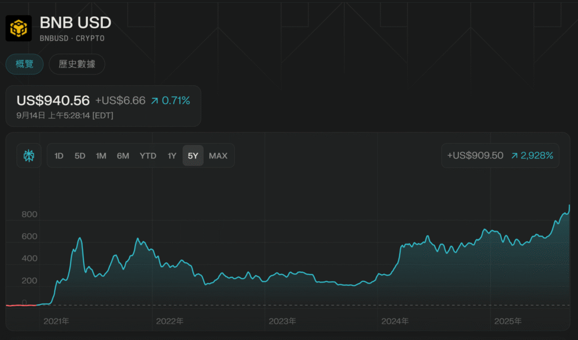Click the +US$6.66 daily change
The height and width of the screenshot is (340, 578).
121,100
